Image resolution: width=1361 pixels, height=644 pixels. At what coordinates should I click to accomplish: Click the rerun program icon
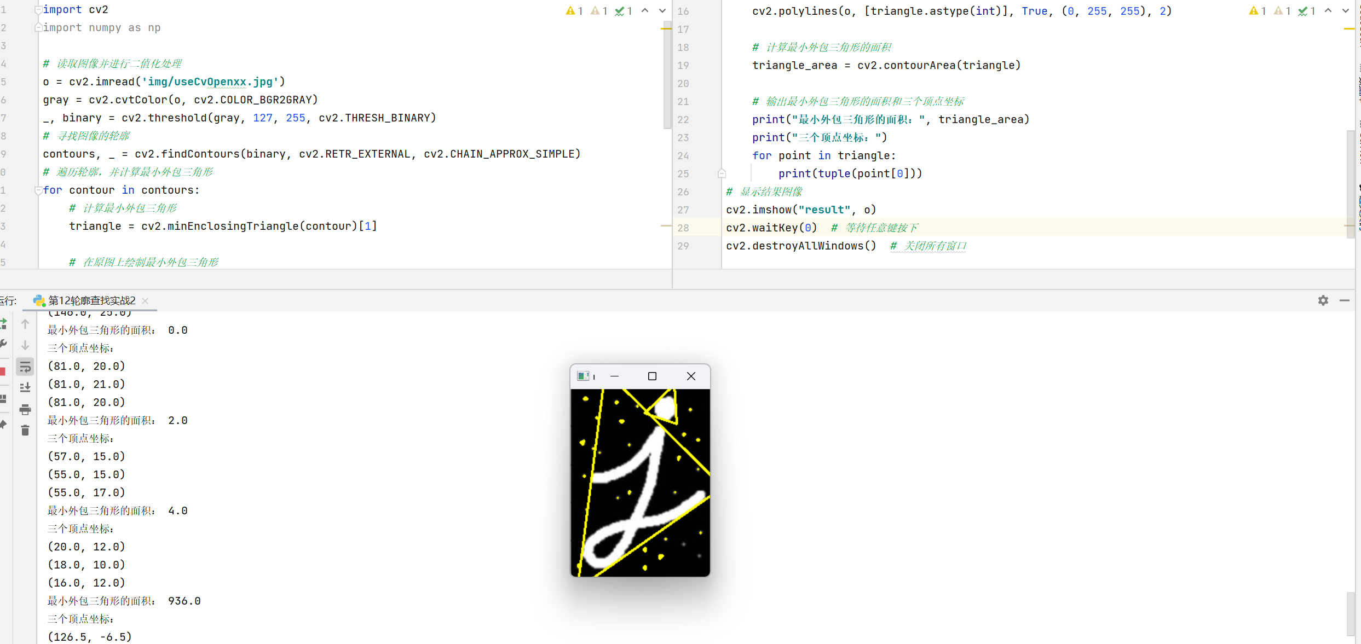pos(3,324)
